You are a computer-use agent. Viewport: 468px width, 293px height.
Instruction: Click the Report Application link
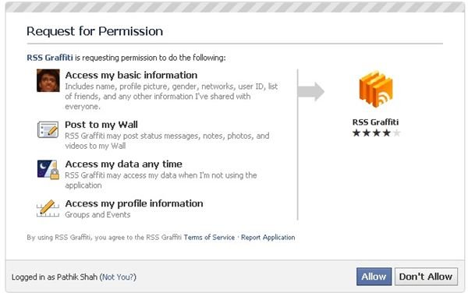click(268, 237)
